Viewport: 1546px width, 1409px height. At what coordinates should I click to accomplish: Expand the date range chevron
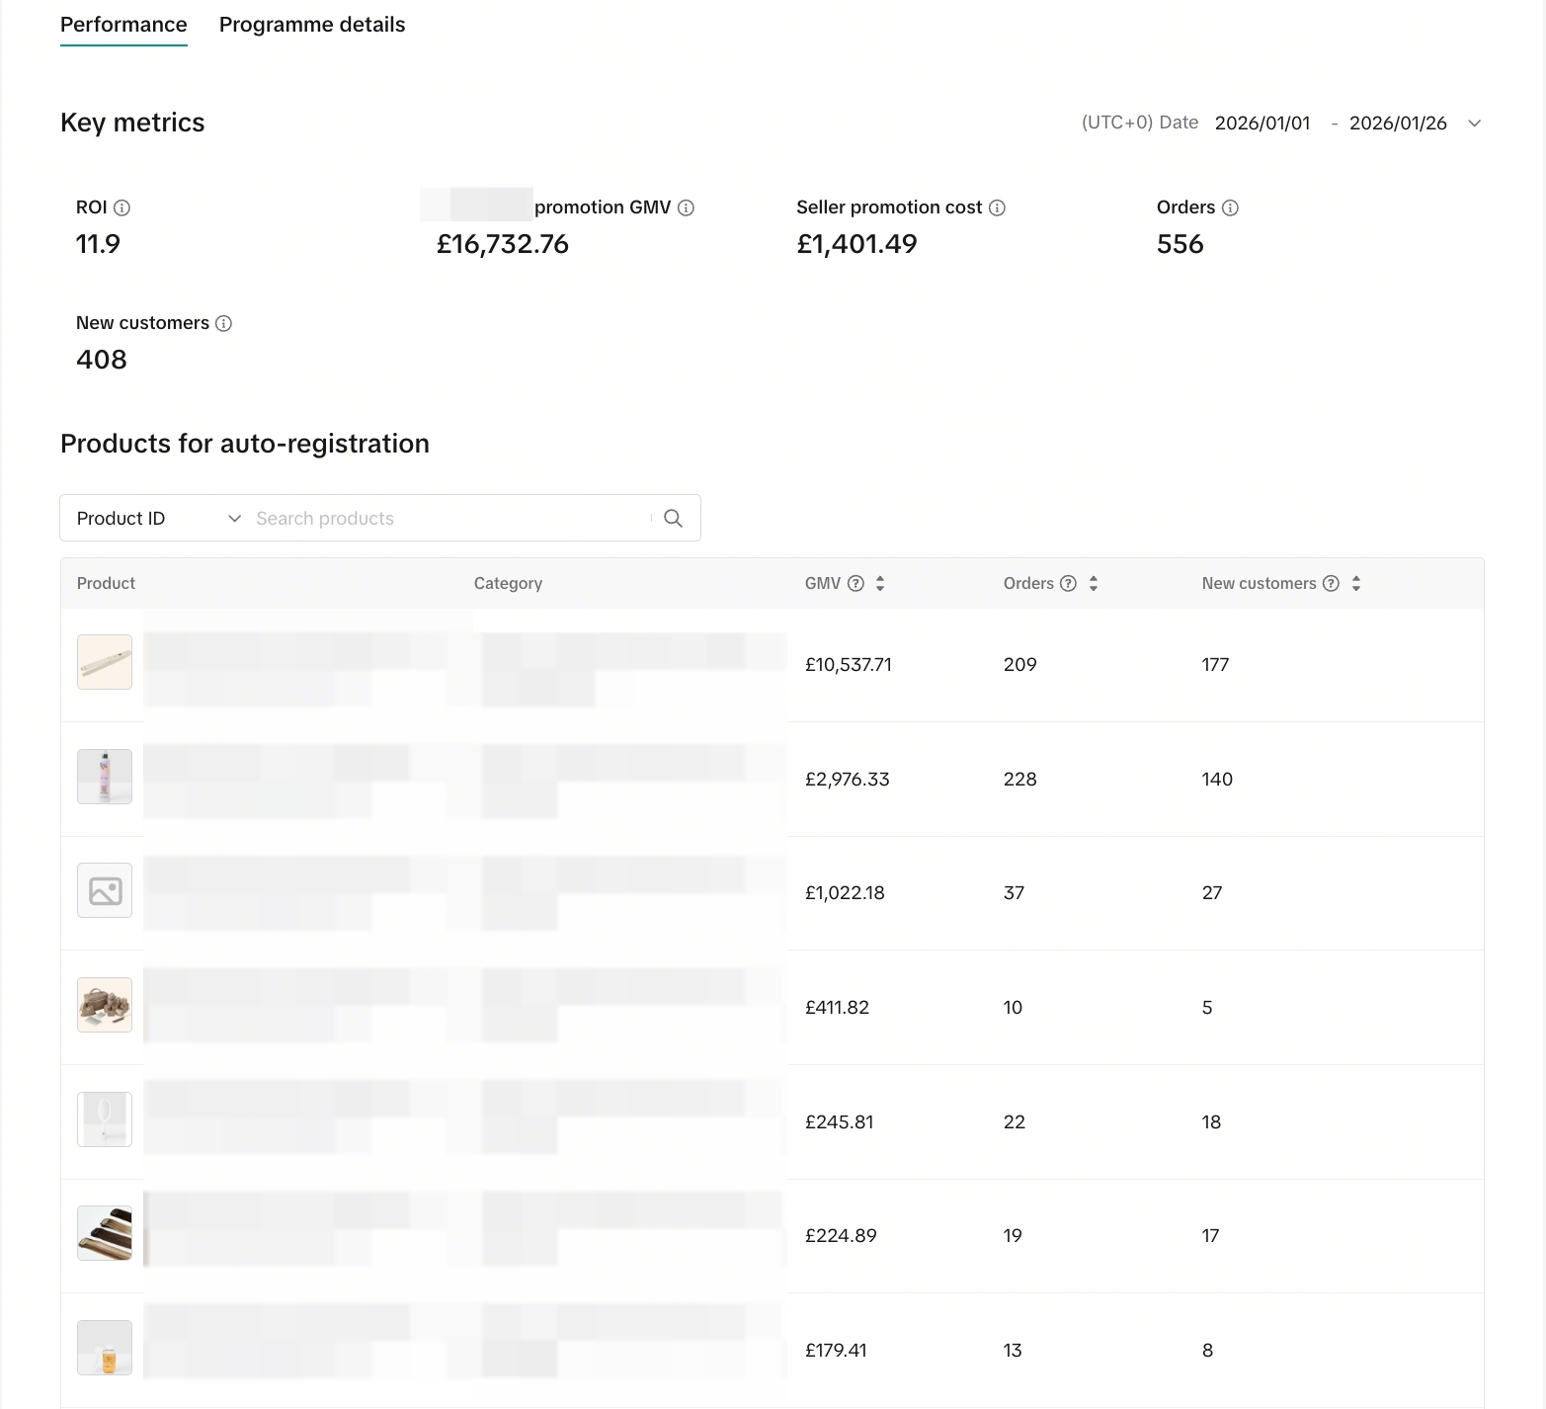[x=1475, y=124]
